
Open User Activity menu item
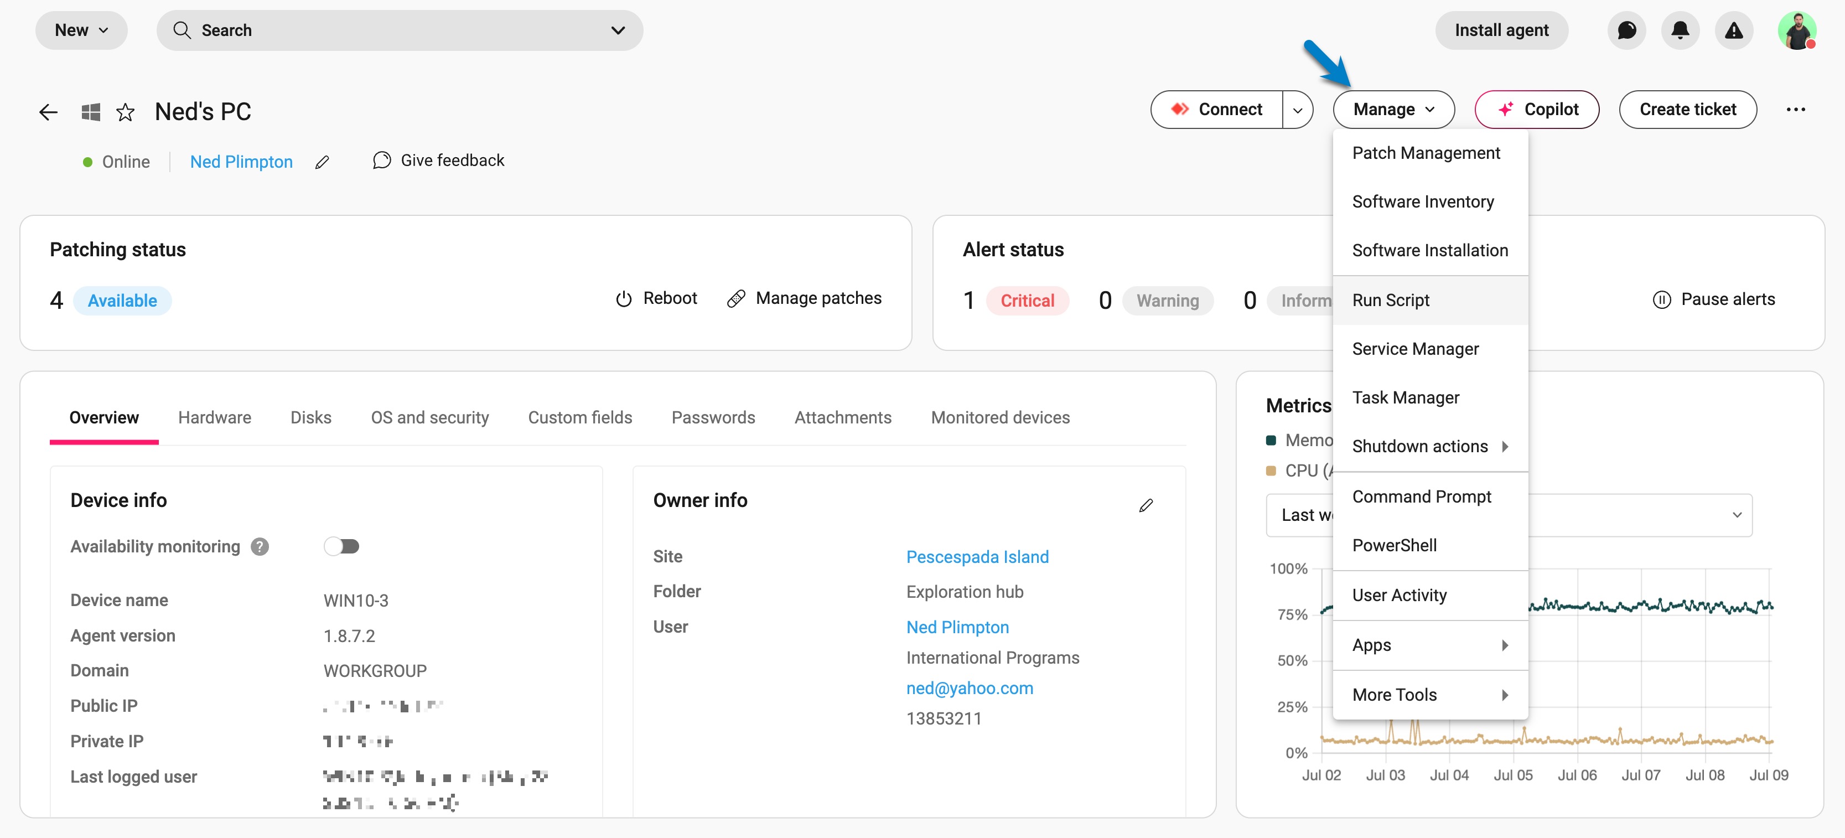pyautogui.click(x=1431, y=595)
